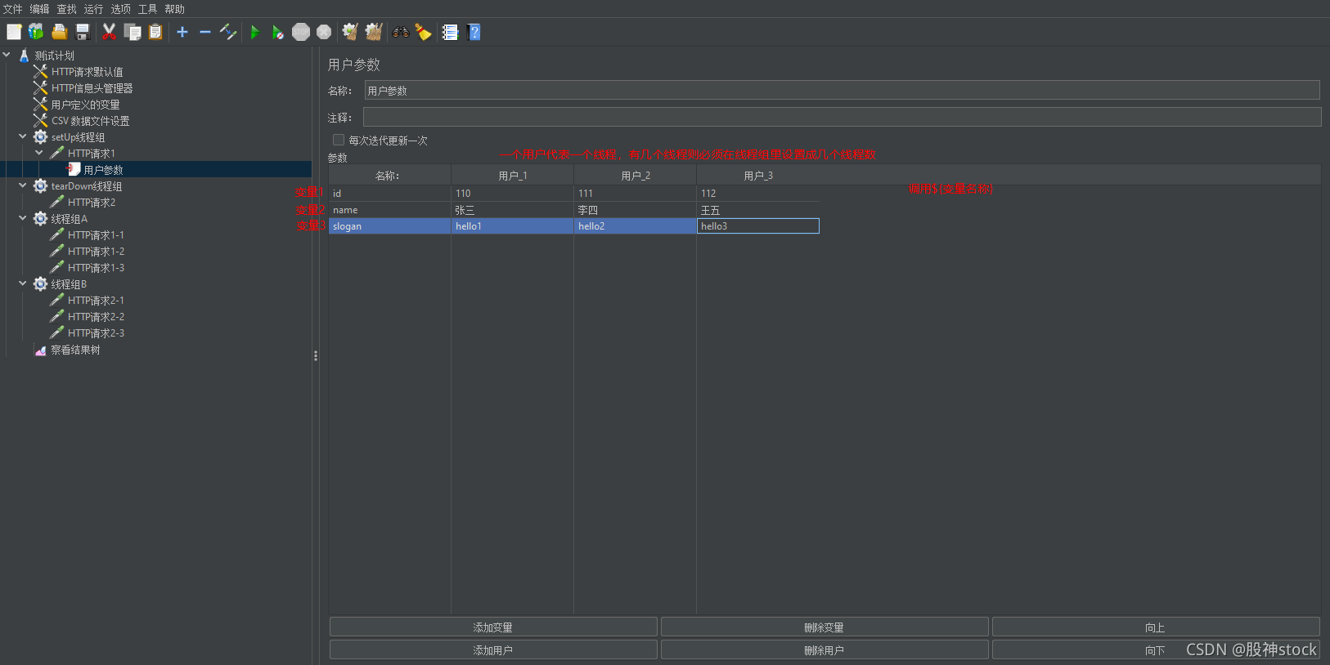Click the Paste clipboard icon

tap(155, 32)
